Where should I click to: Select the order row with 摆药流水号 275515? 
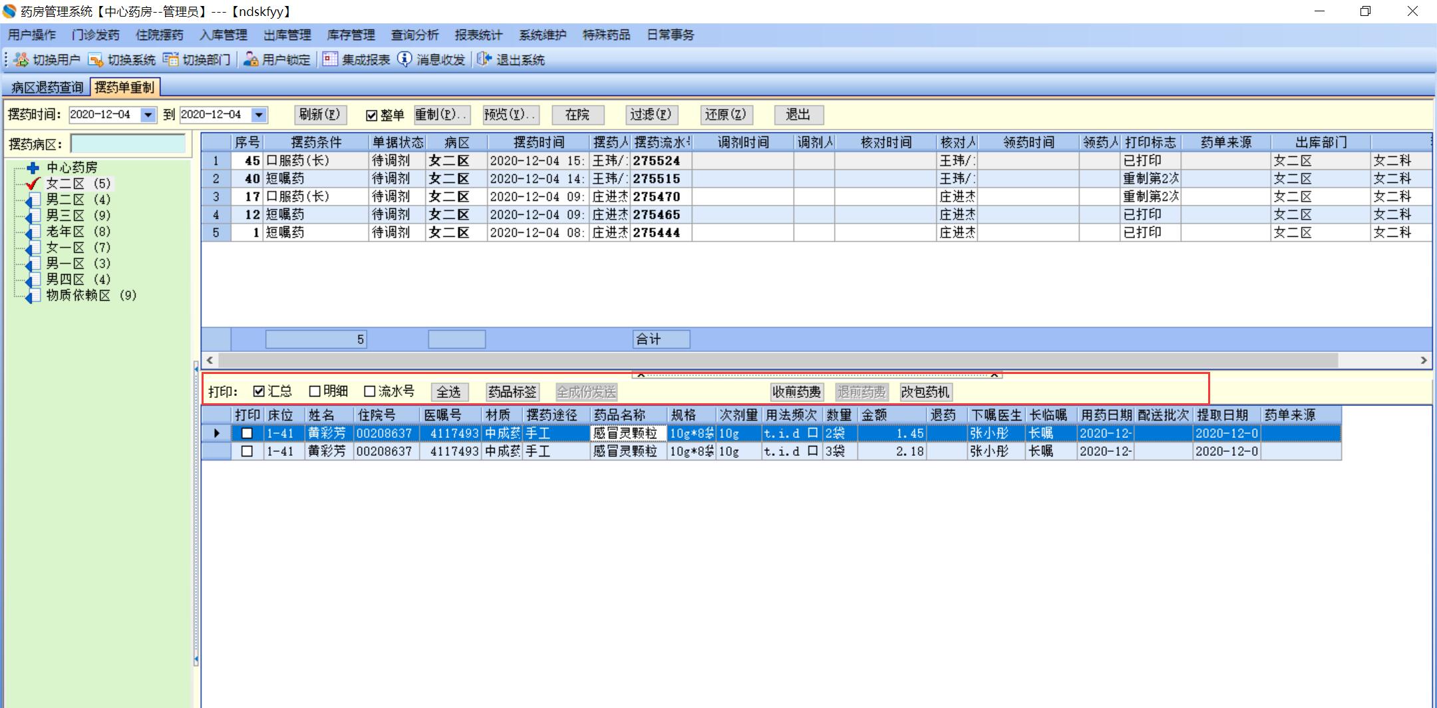(816, 179)
